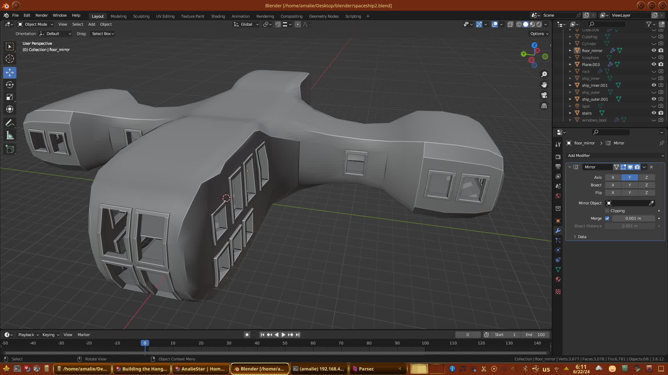Enable mirror Axis X button
Screen dimensions: 668x375
pyautogui.click(x=613, y=177)
